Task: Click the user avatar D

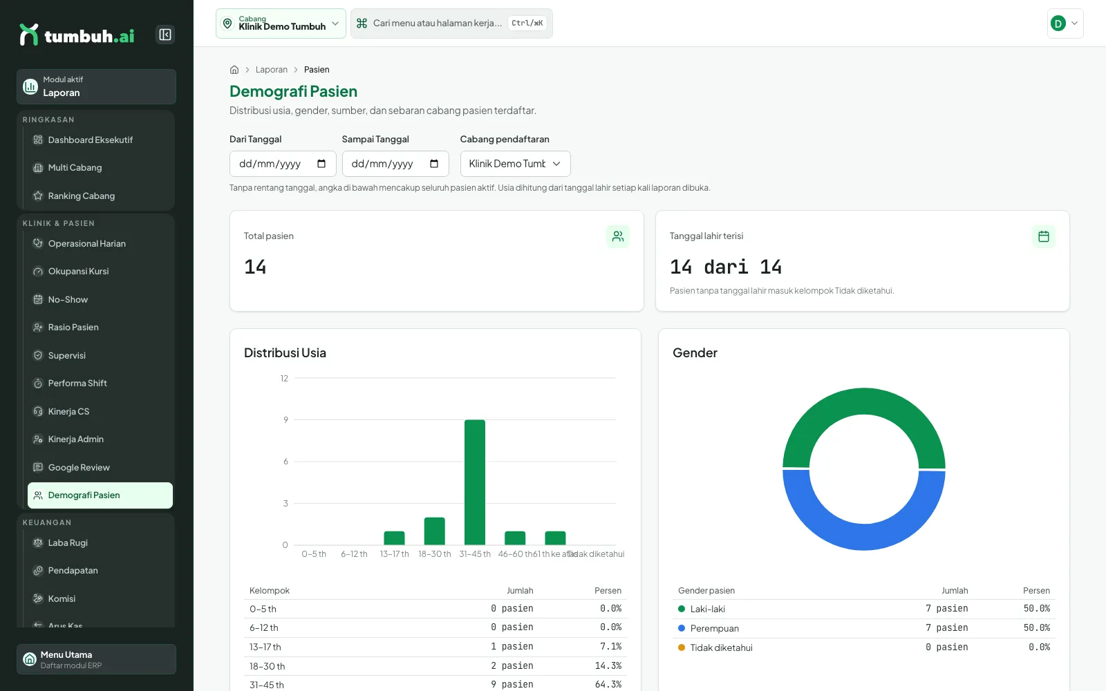Action: (x=1058, y=23)
